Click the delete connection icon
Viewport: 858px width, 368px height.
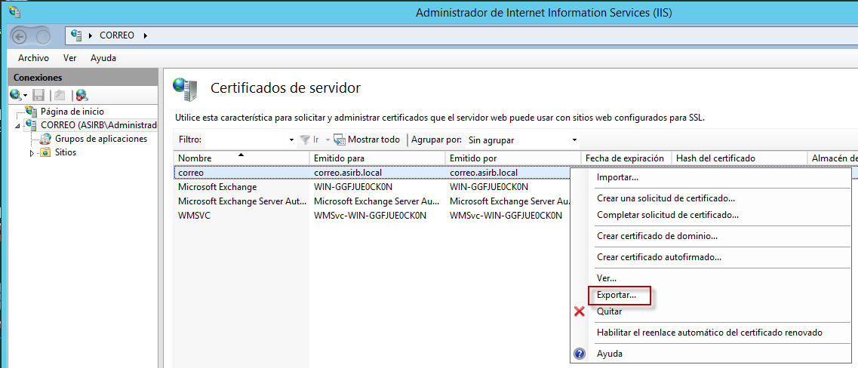point(81,95)
